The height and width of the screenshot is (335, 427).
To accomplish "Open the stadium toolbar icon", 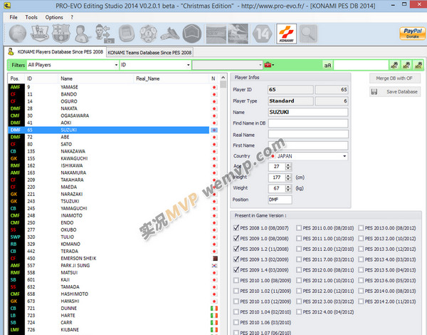I will [x=127, y=33].
